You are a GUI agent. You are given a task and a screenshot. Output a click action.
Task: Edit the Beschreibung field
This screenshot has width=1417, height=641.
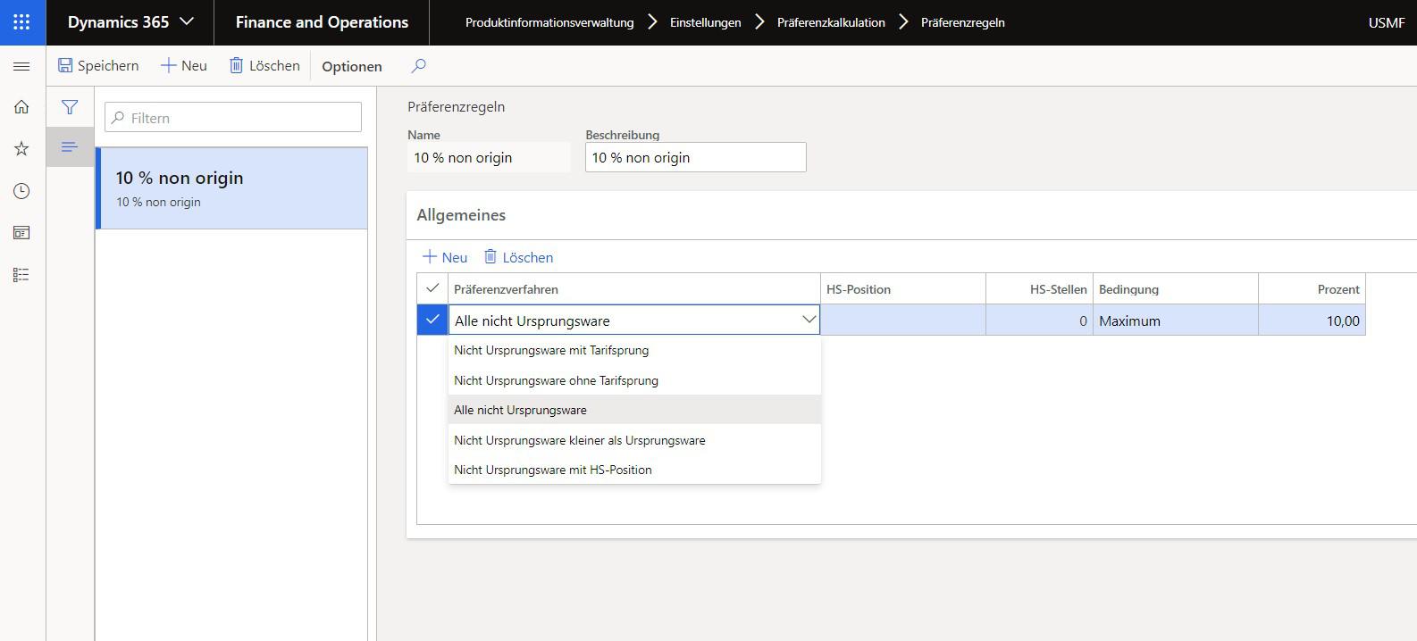pos(696,157)
